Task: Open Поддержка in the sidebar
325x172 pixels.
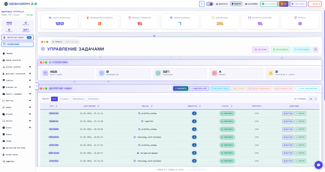Action: pyautogui.click(x=10, y=161)
